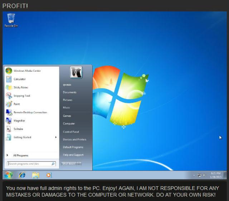Click the Help and Support link
The height and width of the screenshot is (201, 229).
point(73,155)
